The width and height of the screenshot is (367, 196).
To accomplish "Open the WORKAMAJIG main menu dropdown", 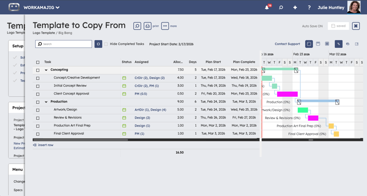I will click(x=41, y=7).
